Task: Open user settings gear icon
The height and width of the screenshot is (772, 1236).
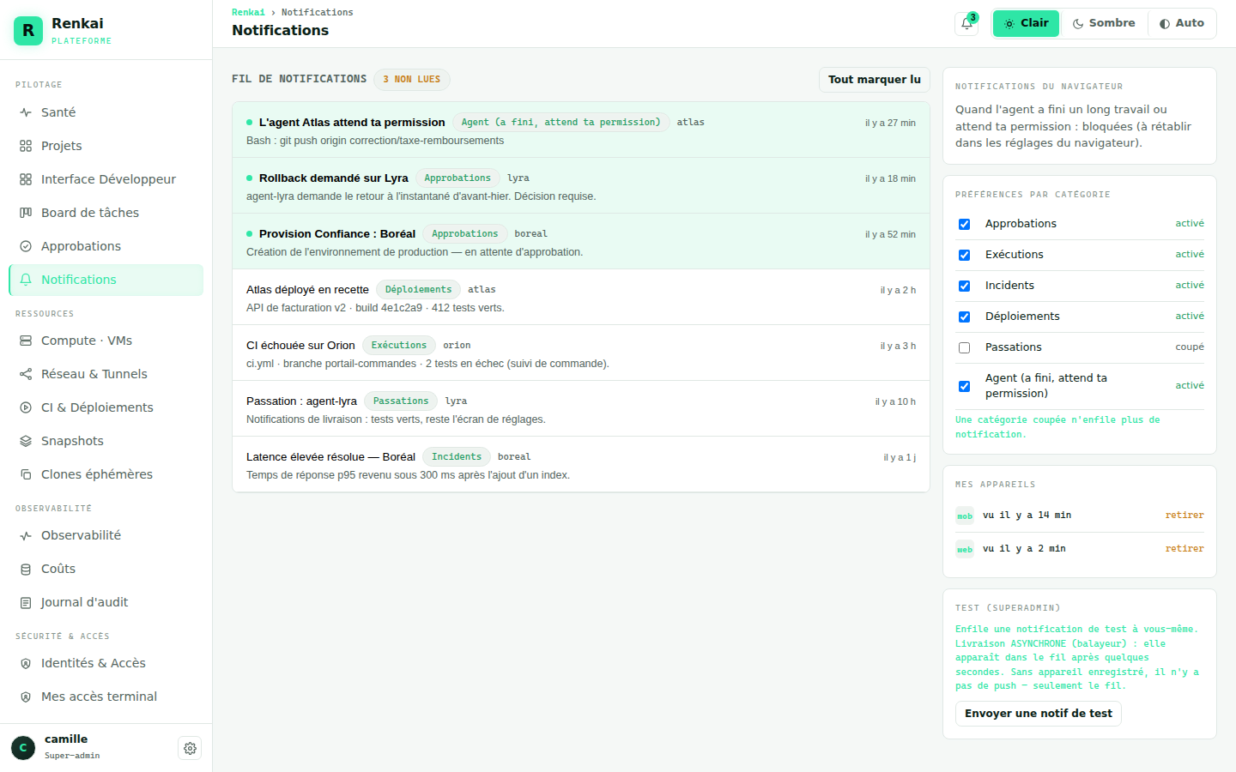Action: (190, 748)
